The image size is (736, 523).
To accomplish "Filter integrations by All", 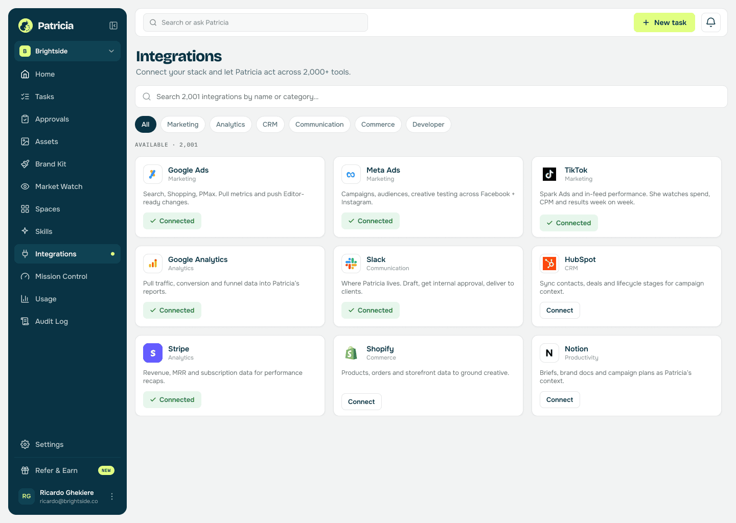I will (146, 125).
